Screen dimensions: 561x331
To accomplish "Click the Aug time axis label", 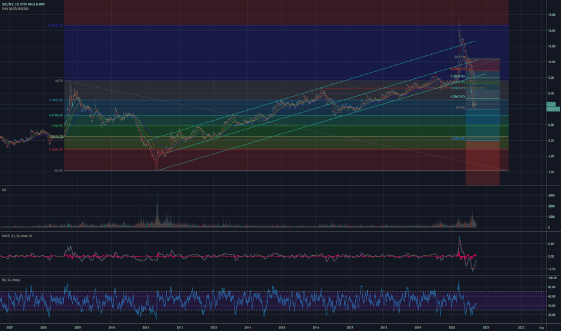I will click(541, 327).
